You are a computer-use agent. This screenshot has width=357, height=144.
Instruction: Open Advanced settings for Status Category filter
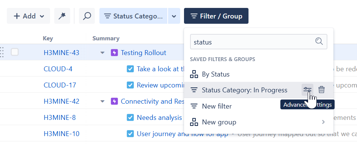[x=307, y=90]
